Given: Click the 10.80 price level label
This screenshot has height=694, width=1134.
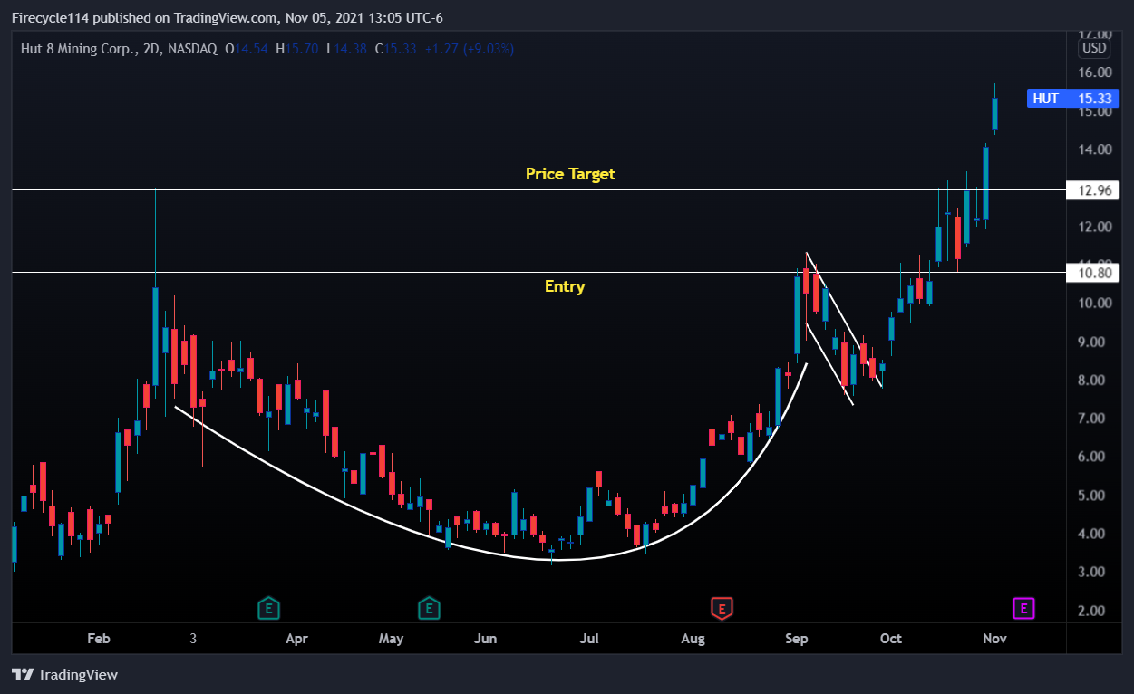Looking at the screenshot, I should click(1095, 273).
